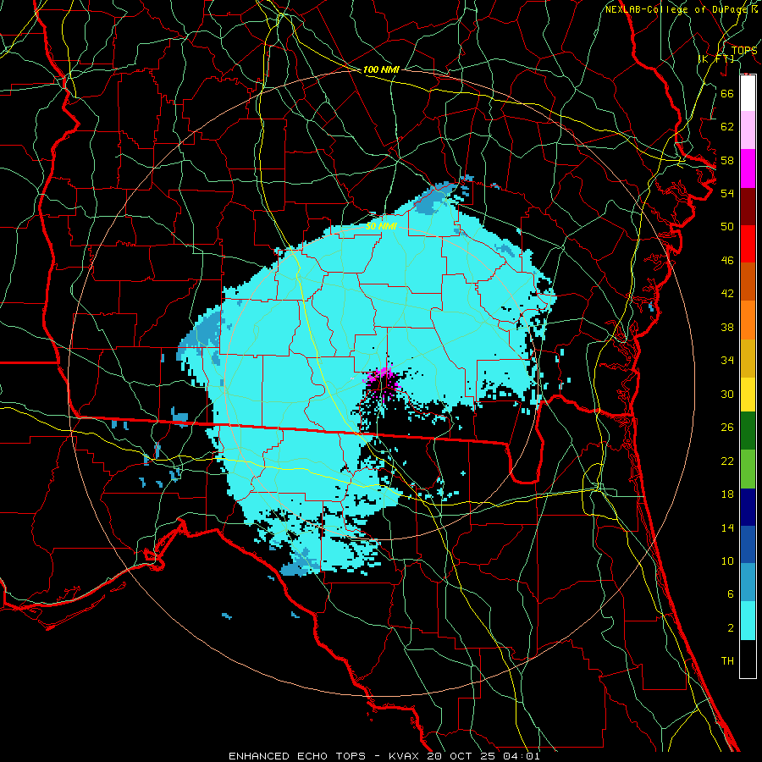Click the "NEXLAB-College of DuPage" credit text
This screenshot has height=762, width=762.
677,9
